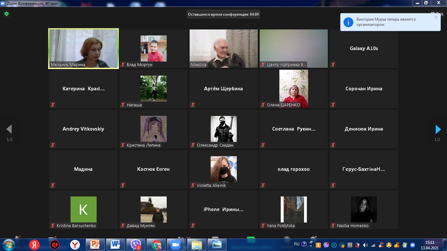Click the blue info icon in notification
447x251 pixels.
[x=348, y=22]
